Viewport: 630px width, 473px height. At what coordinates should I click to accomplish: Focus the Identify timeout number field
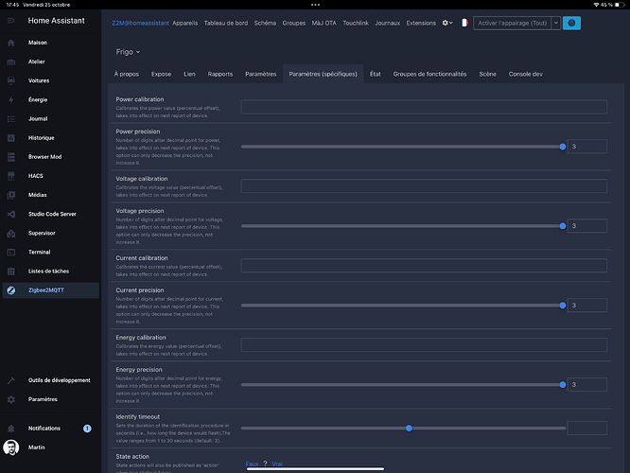point(587,428)
